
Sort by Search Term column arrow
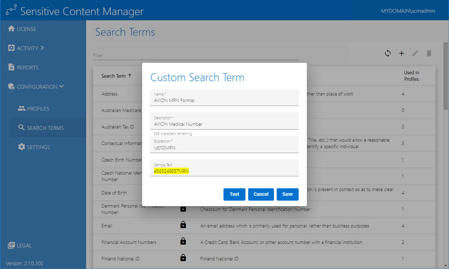129,76
